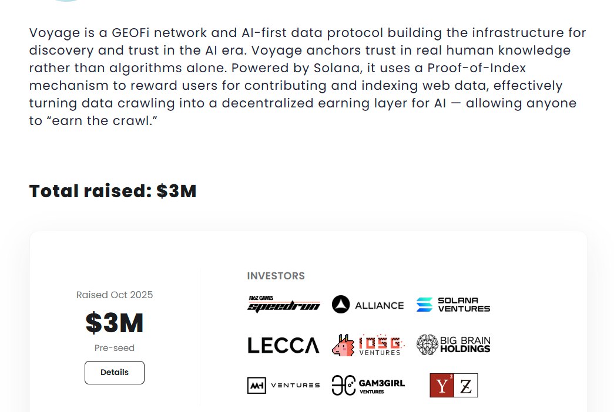This screenshot has width=614, height=412.
Task: Click the Raised Oct 2025 date text
Action: pyautogui.click(x=115, y=295)
